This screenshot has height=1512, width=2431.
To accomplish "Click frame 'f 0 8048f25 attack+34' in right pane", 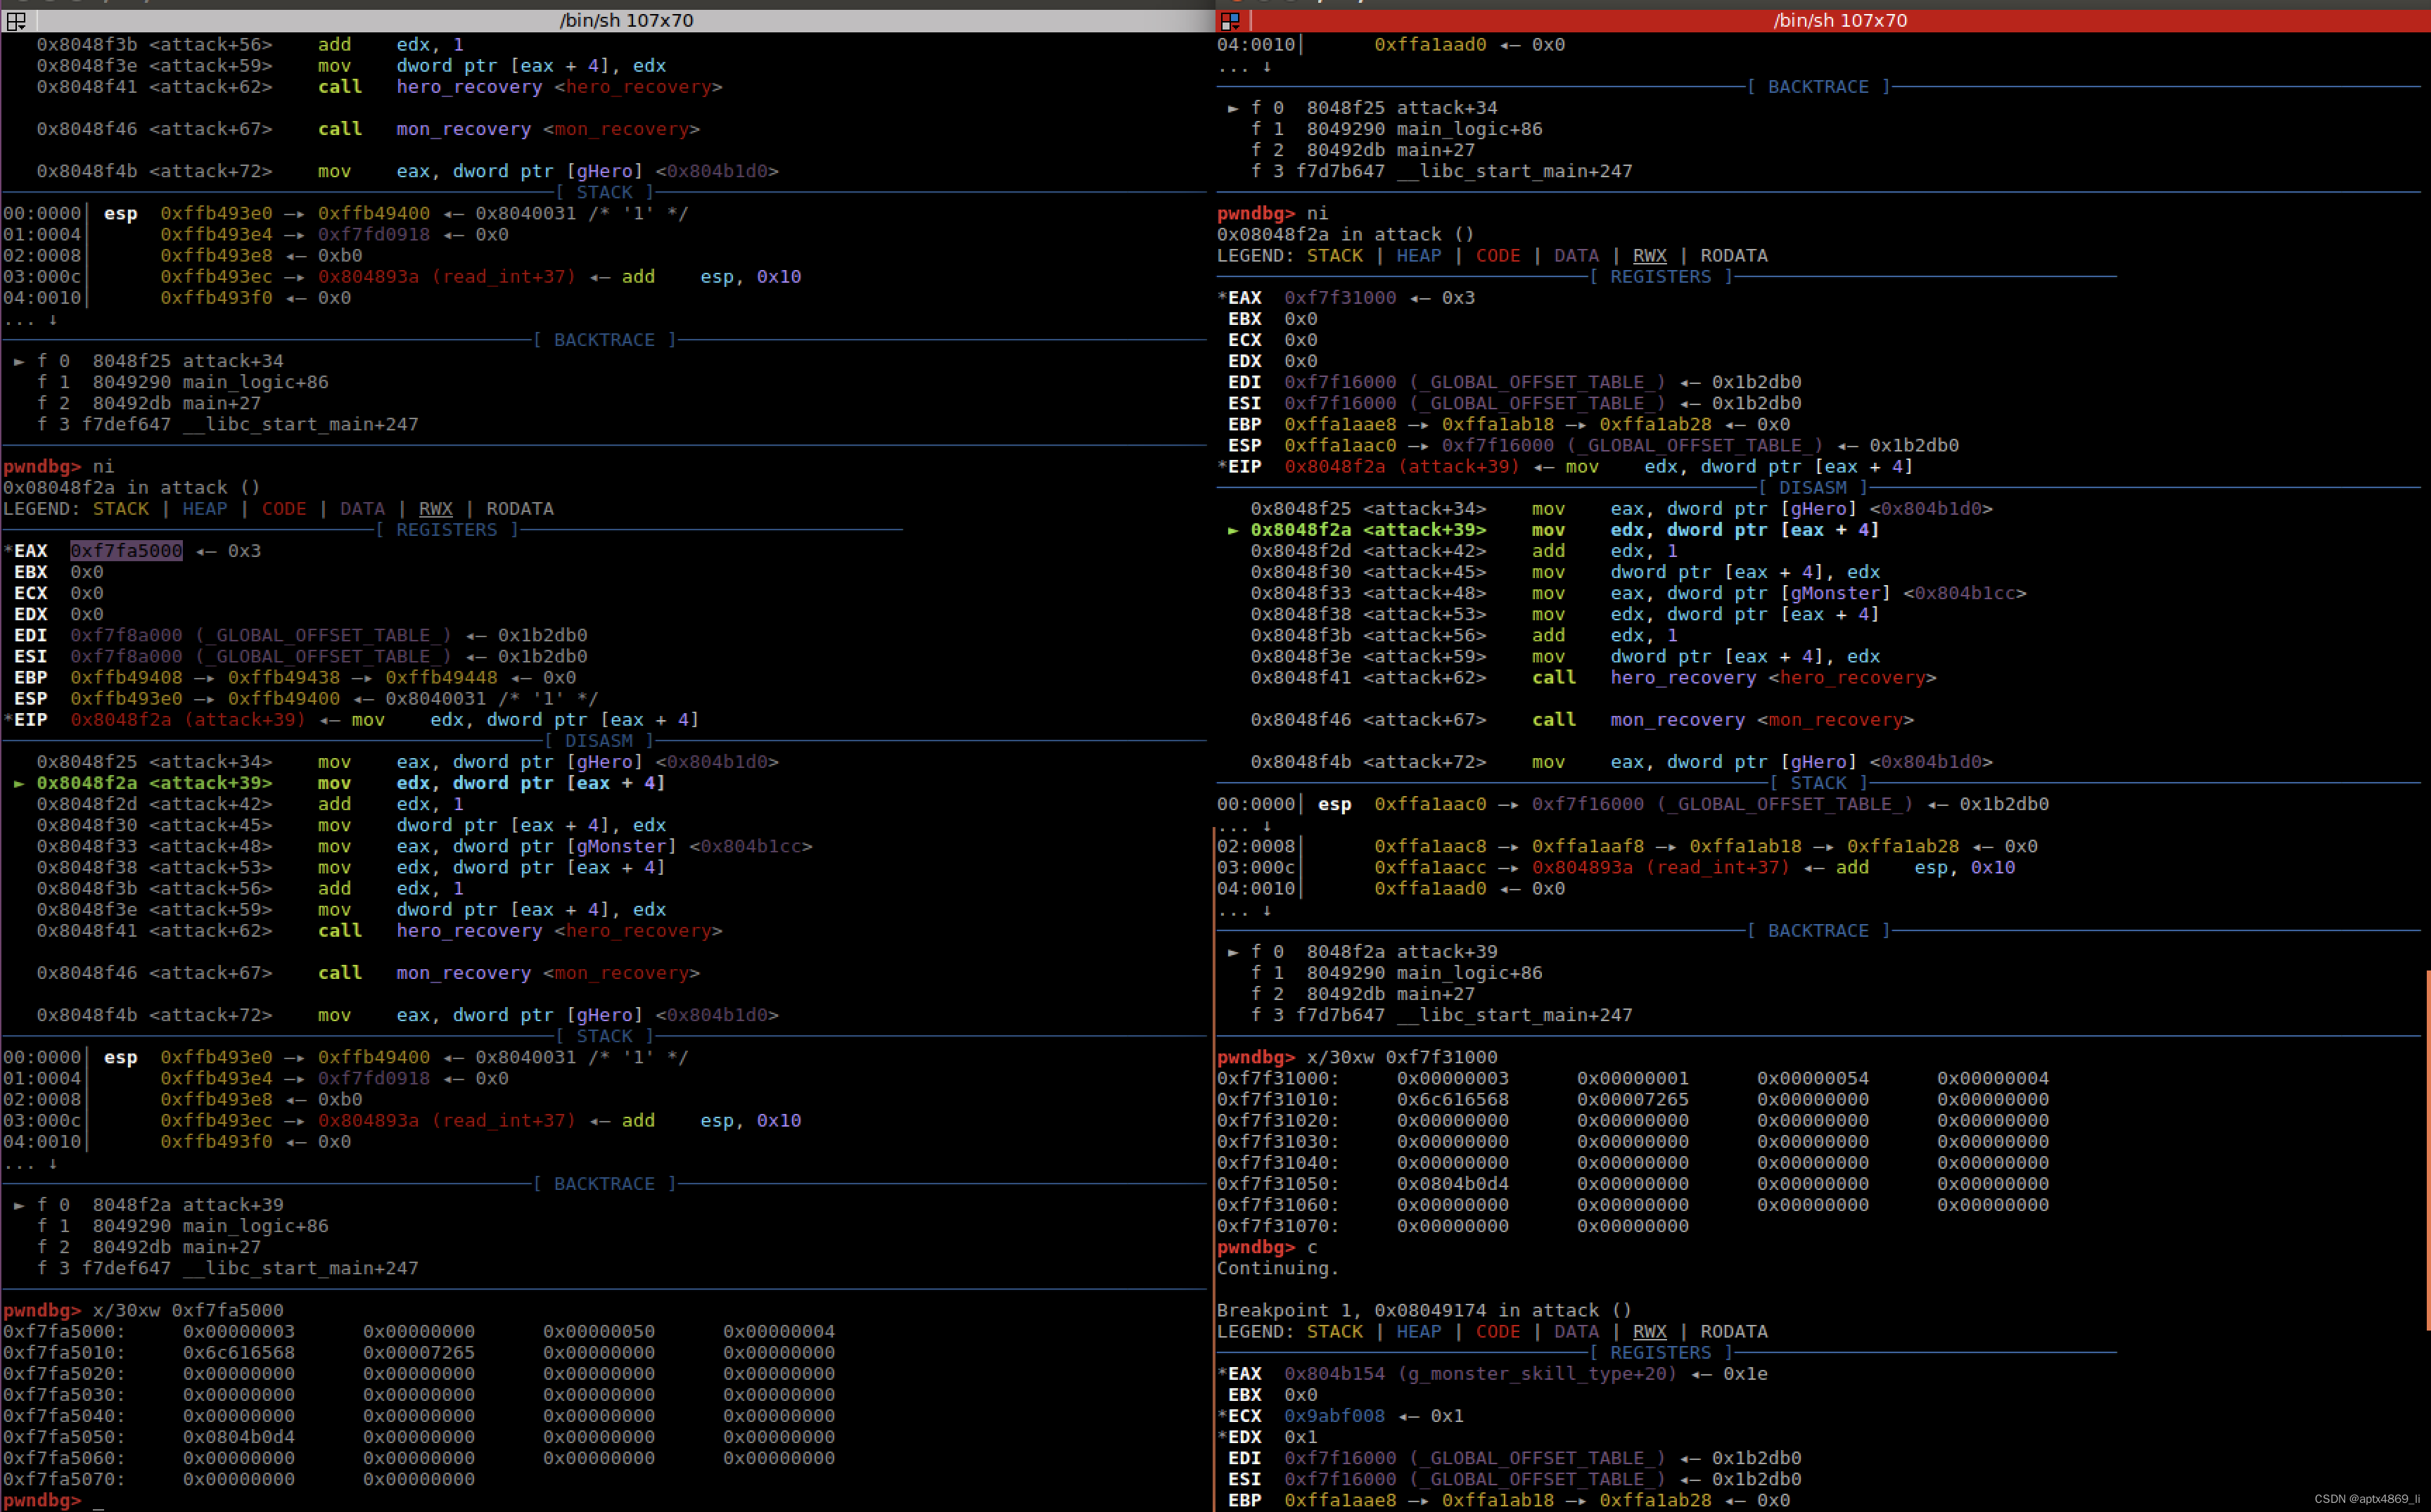I will coord(1363,108).
